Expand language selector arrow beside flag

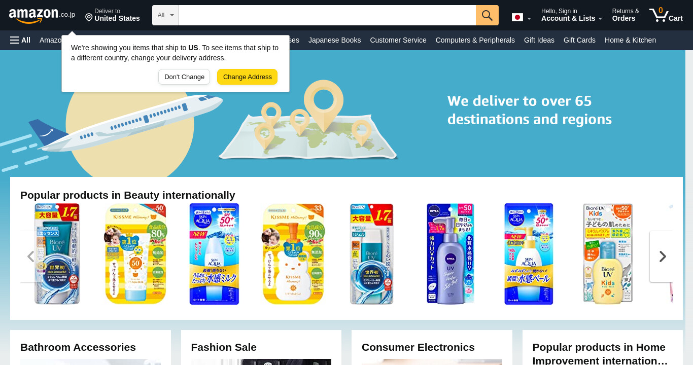point(529,19)
